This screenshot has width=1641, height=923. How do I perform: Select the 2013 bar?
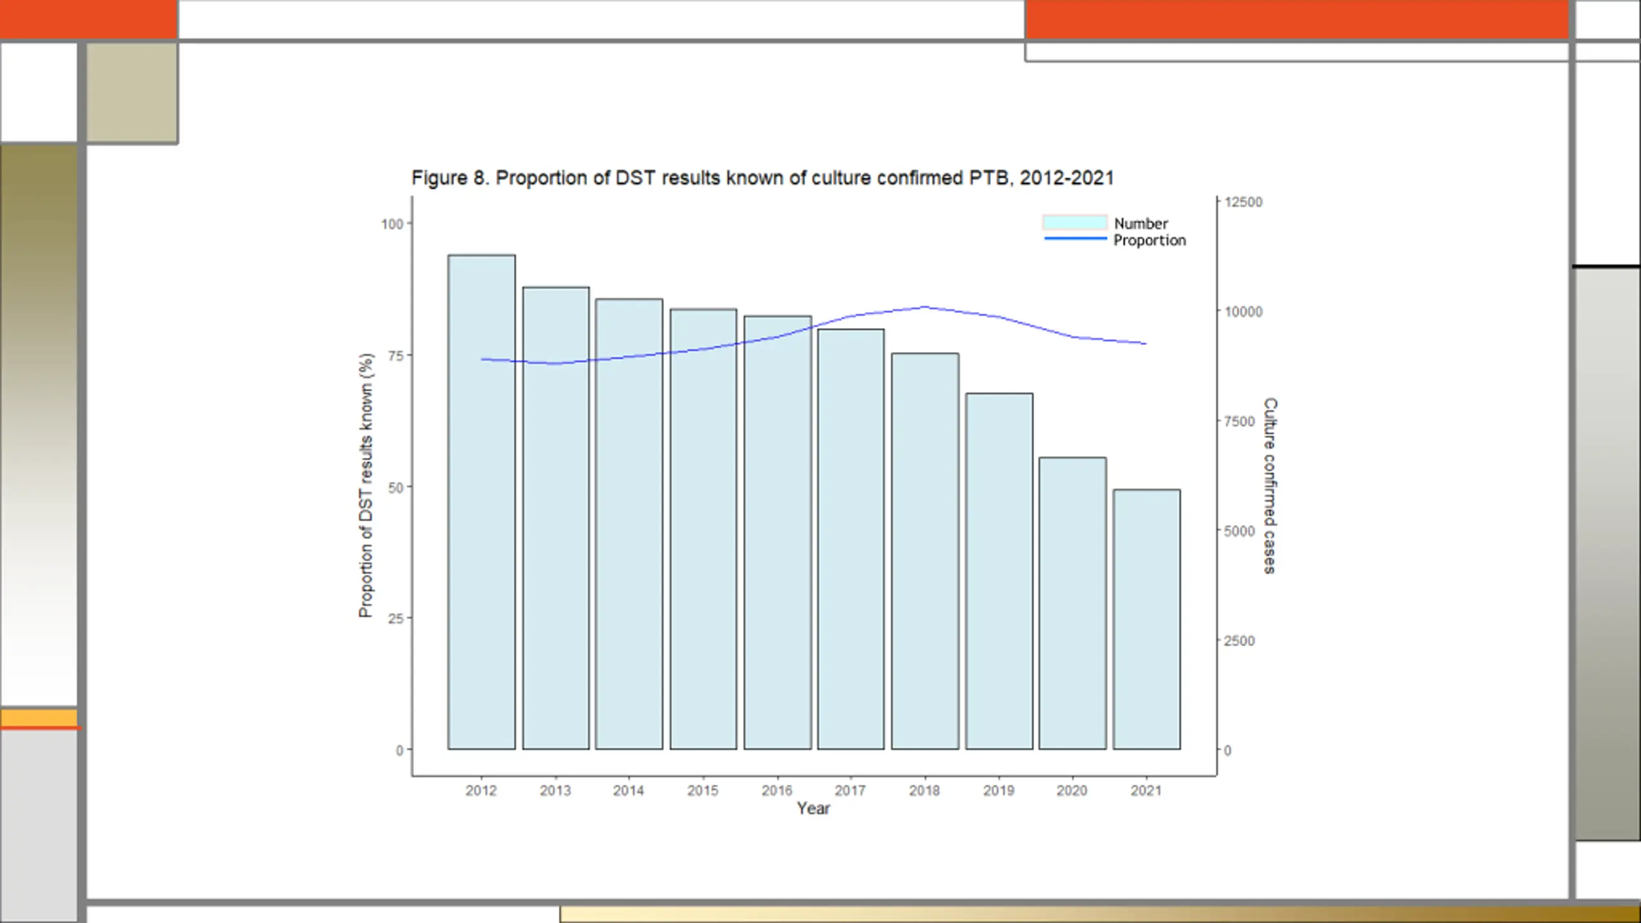556,518
